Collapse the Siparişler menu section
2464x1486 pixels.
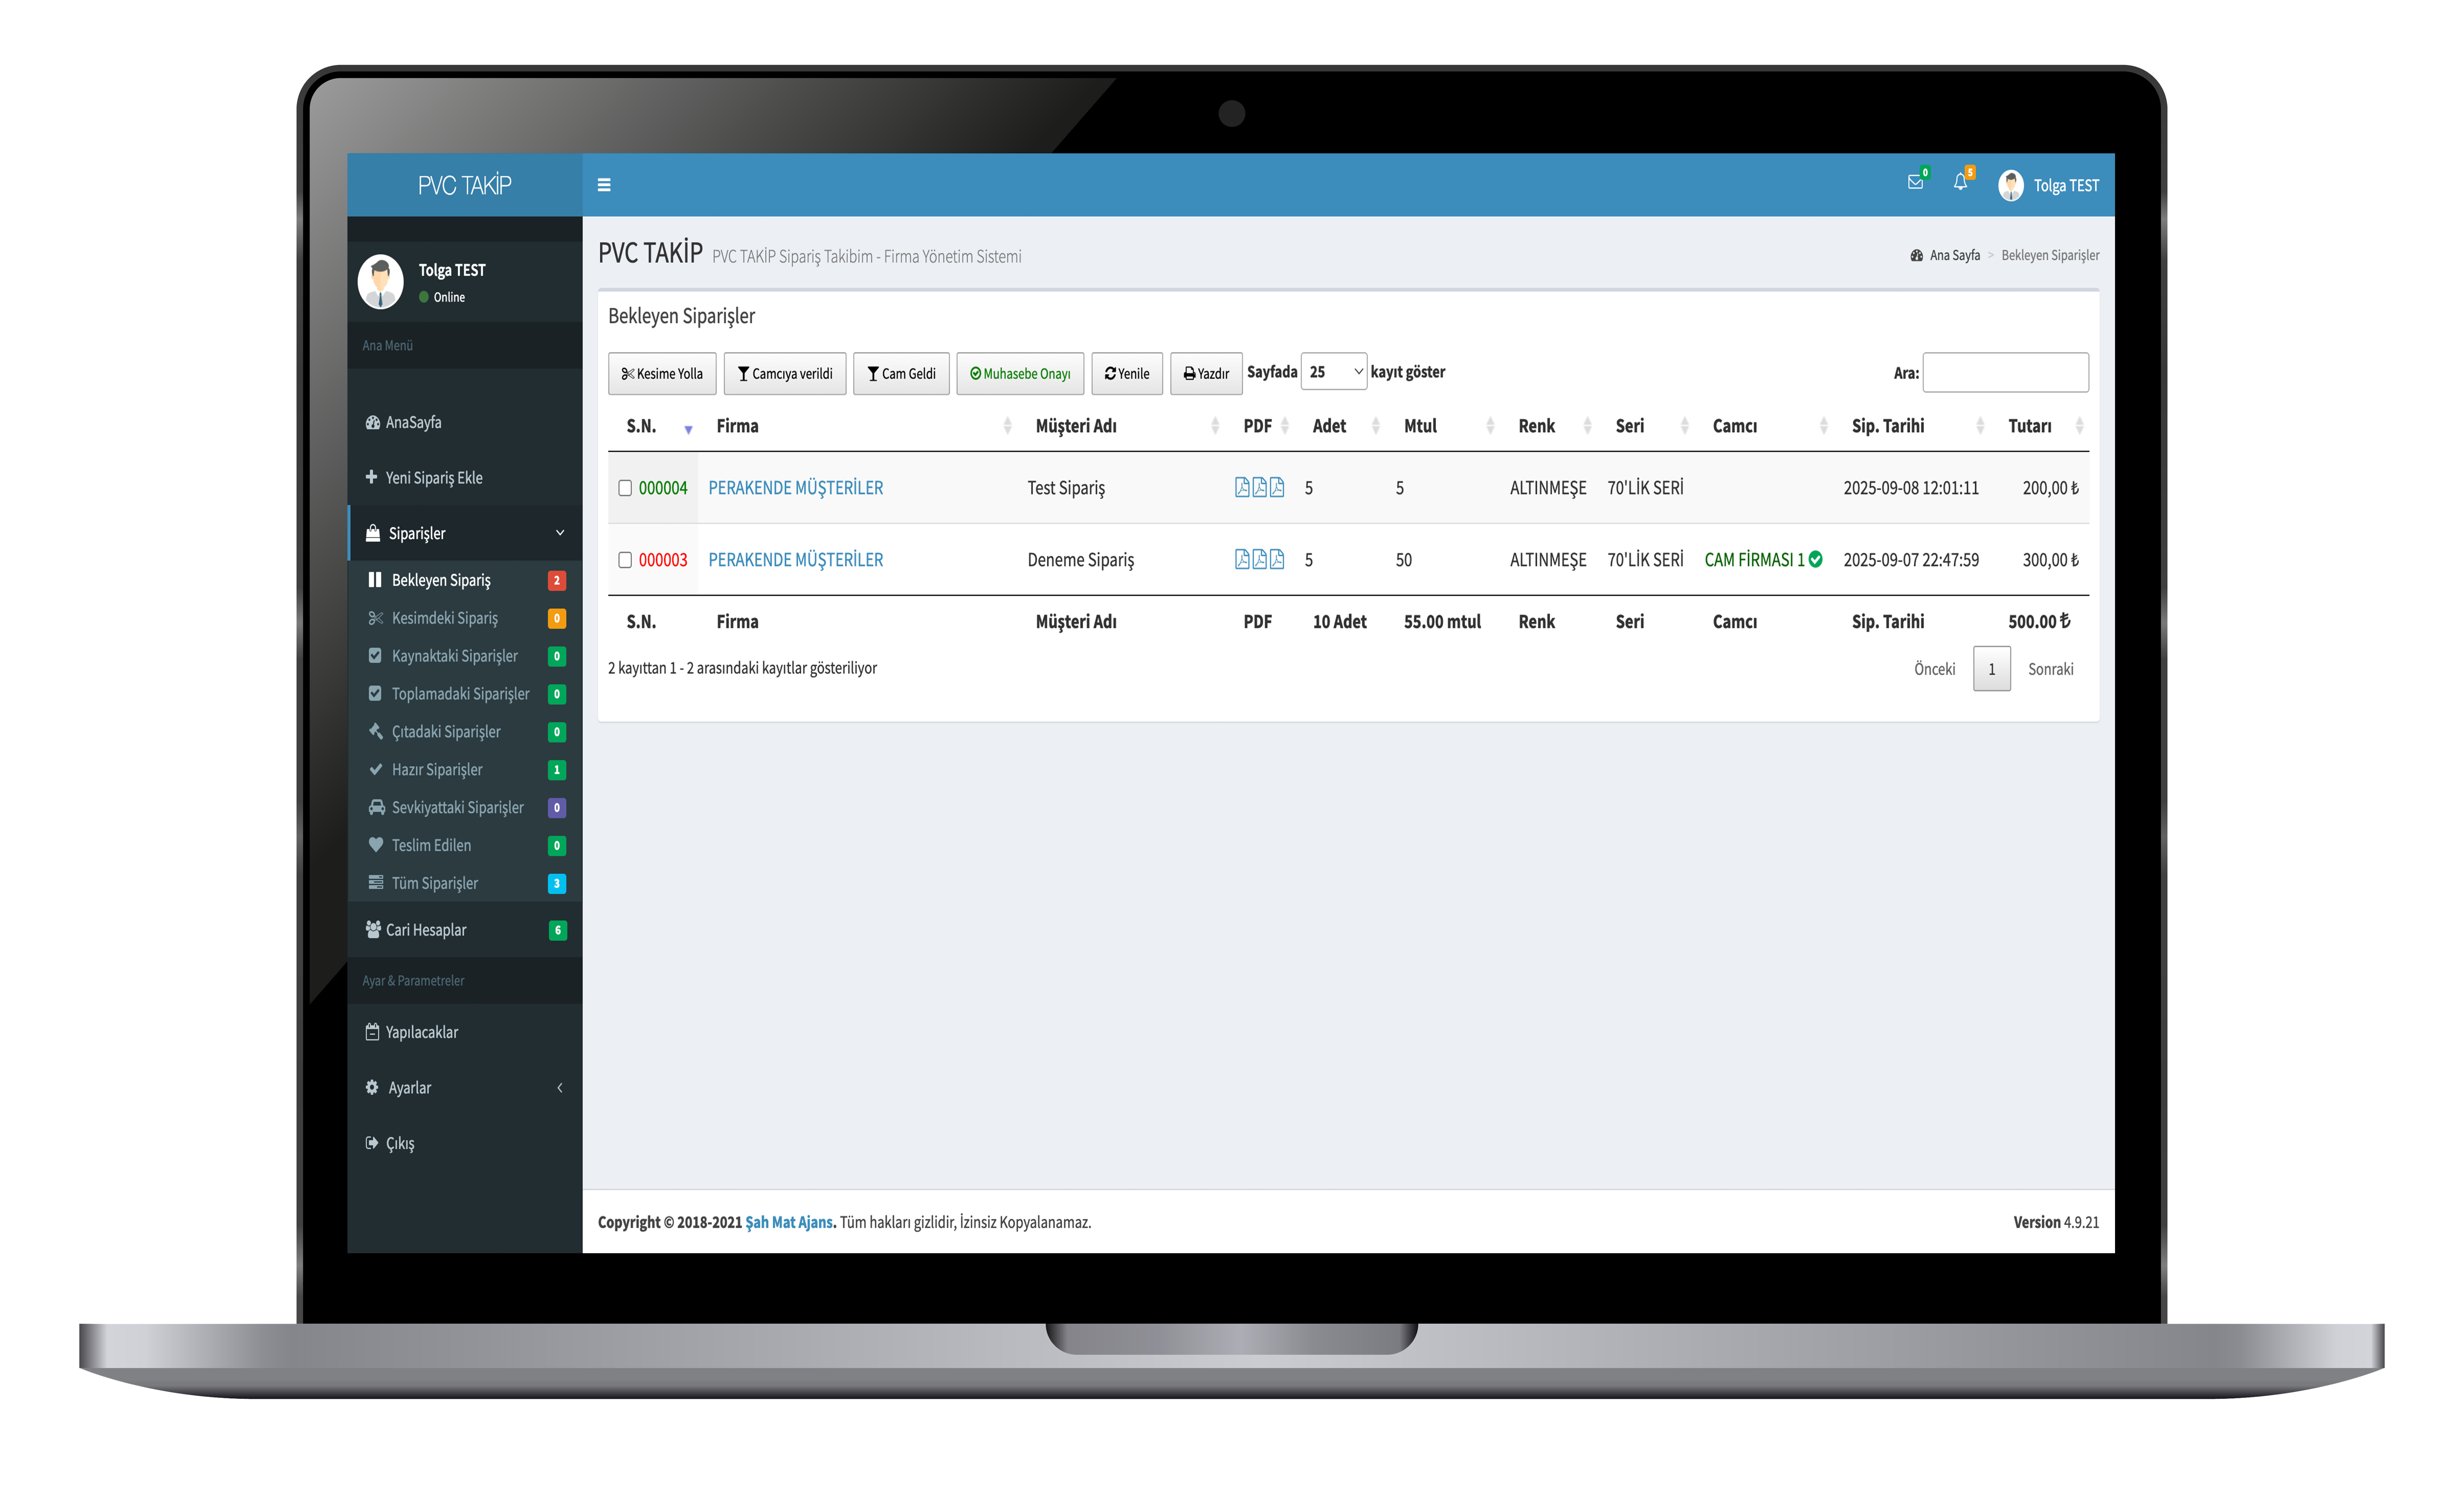[x=465, y=533]
